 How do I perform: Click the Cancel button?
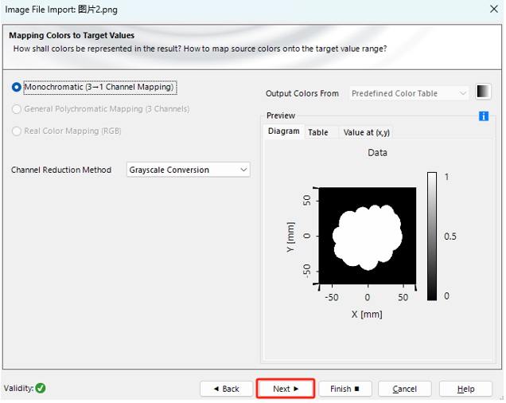tap(405, 389)
